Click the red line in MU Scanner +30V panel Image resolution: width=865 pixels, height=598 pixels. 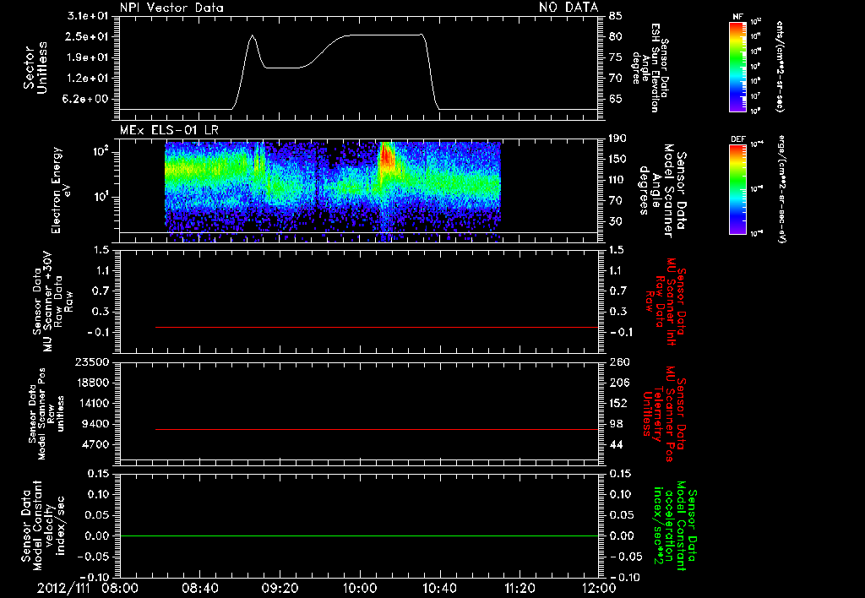pyautogui.click(x=377, y=327)
